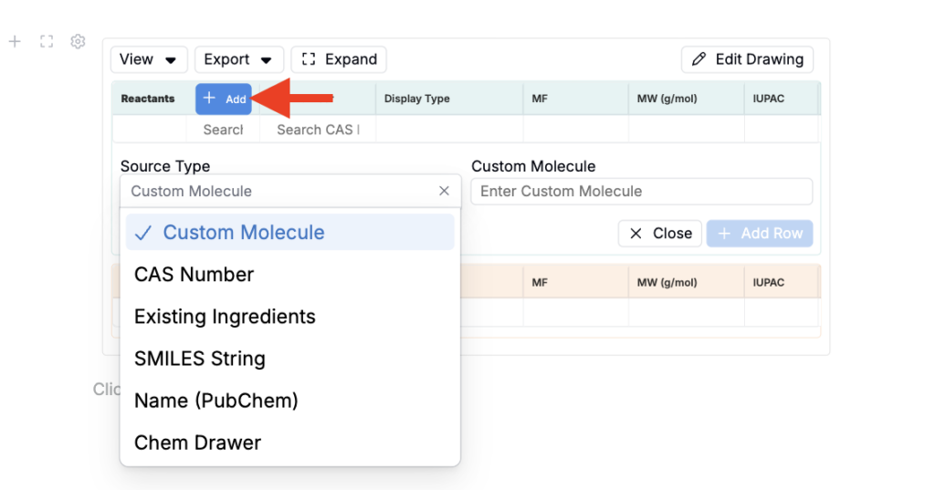Click the Source Type combo box

click(290, 191)
